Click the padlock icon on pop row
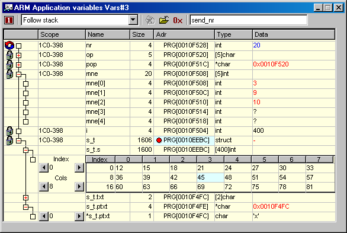Image resolution: width=347 pixels, height=233 pixels. point(9,65)
